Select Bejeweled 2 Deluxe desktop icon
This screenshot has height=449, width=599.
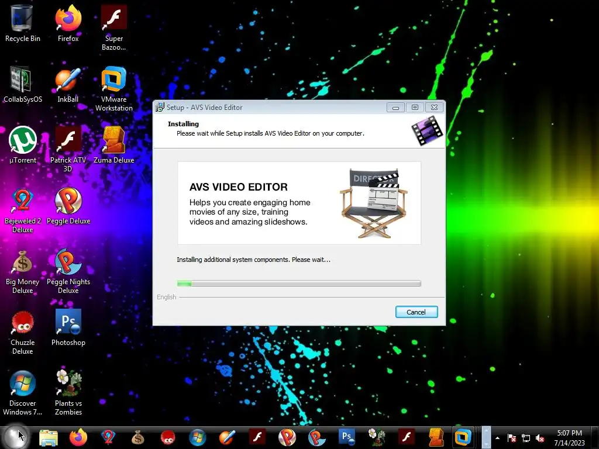coord(23,210)
